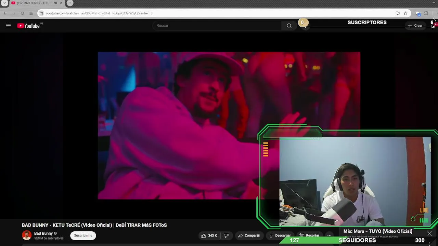438x246 pixels.
Task: Dislike the video
Action: 226,235
